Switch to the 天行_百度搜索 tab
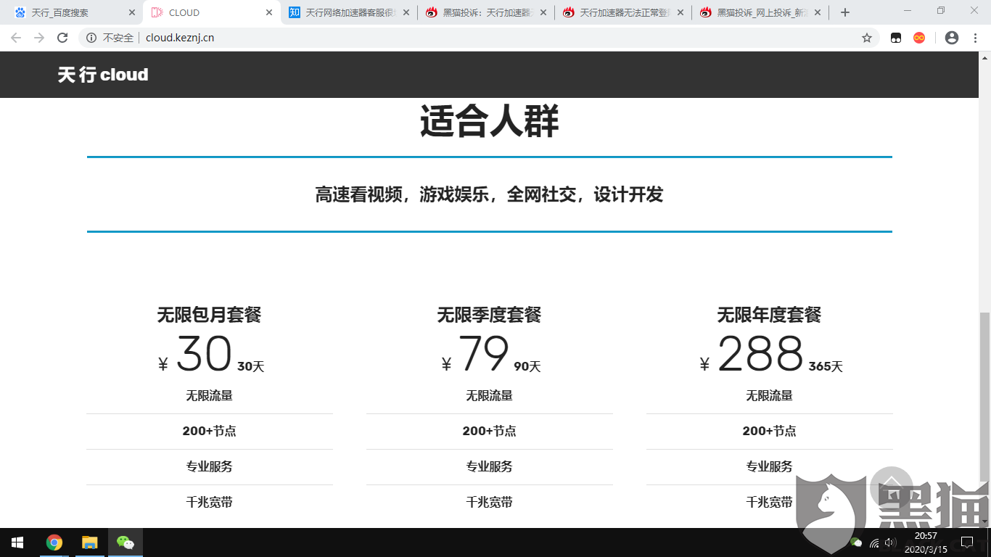This screenshot has width=991, height=557. coord(65,12)
